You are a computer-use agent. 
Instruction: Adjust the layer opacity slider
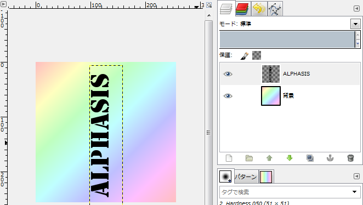(287, 39)
